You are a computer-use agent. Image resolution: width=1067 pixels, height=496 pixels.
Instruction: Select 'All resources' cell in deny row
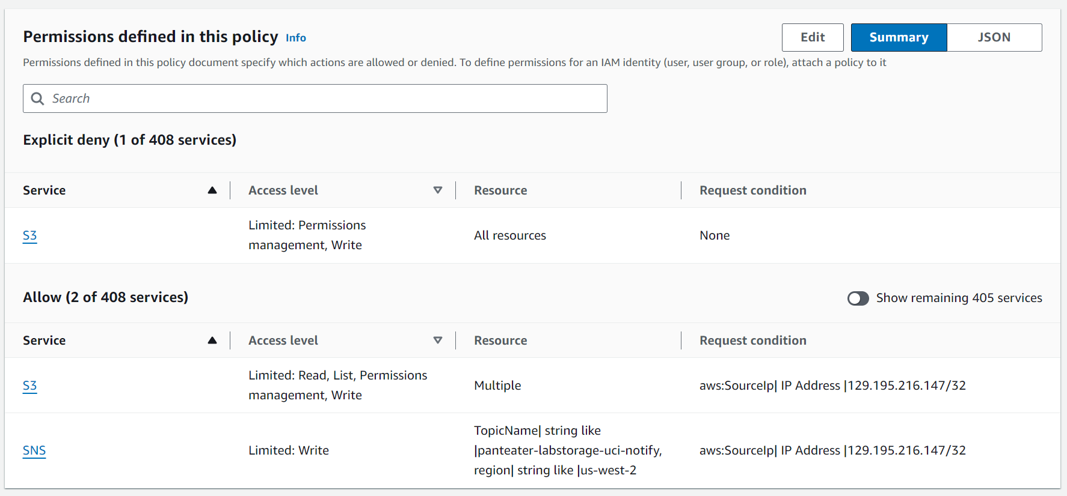510,235
